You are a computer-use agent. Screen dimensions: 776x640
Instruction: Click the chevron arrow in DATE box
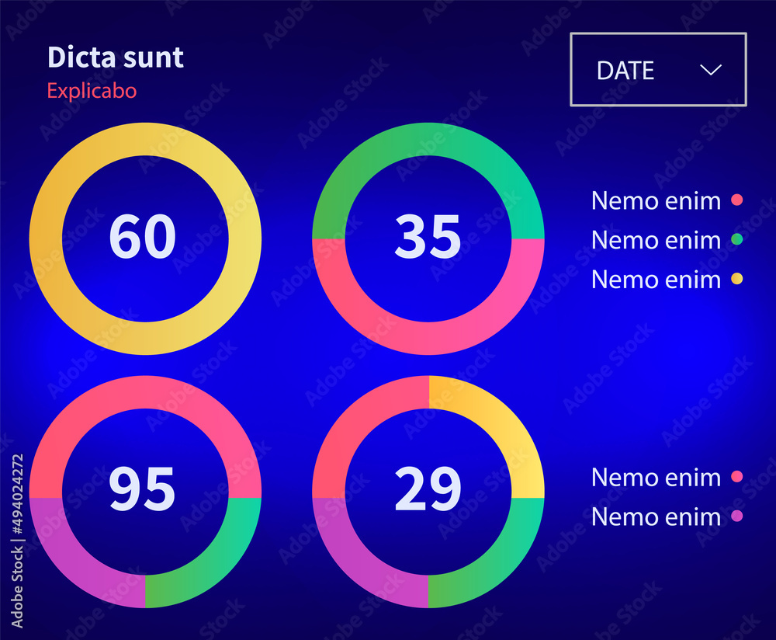pyautogui.click(x=711, y=70)
